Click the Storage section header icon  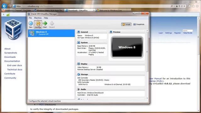(x=79, y=74)
